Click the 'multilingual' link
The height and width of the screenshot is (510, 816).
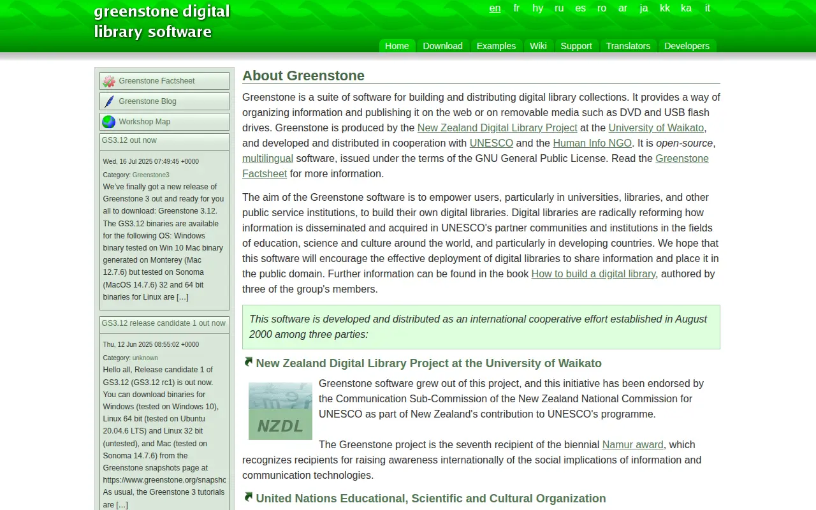(268, 158)
